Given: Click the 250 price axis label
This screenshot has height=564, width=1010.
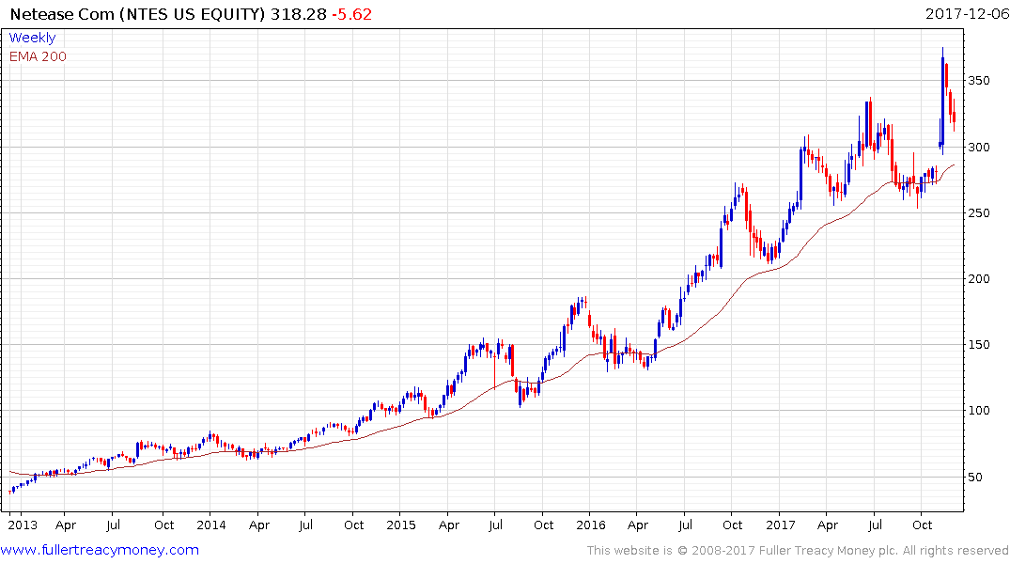Looking at the screenshot, I should click(x=978, y=212).
